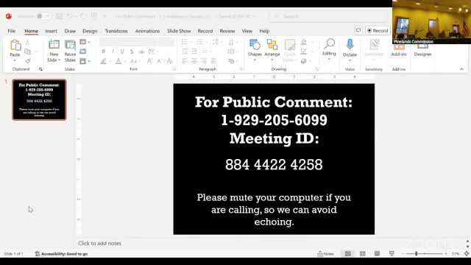Screen dimensions: 471x265
Task: Toggle Italic formatting
Action: (113, 52)
